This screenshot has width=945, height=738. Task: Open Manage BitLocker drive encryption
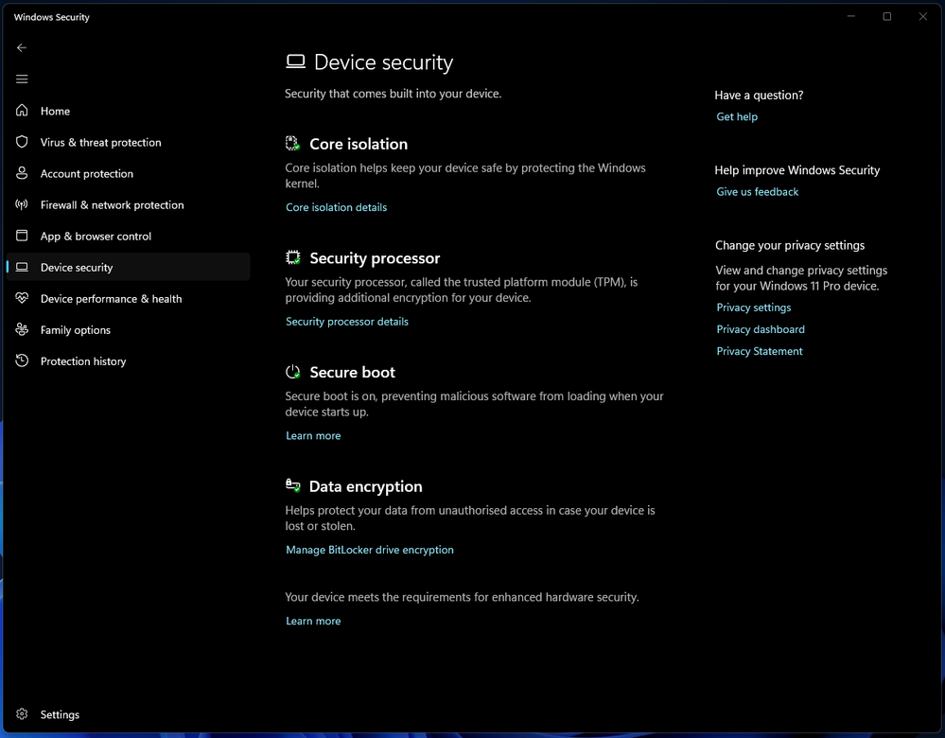click(370, 550)
